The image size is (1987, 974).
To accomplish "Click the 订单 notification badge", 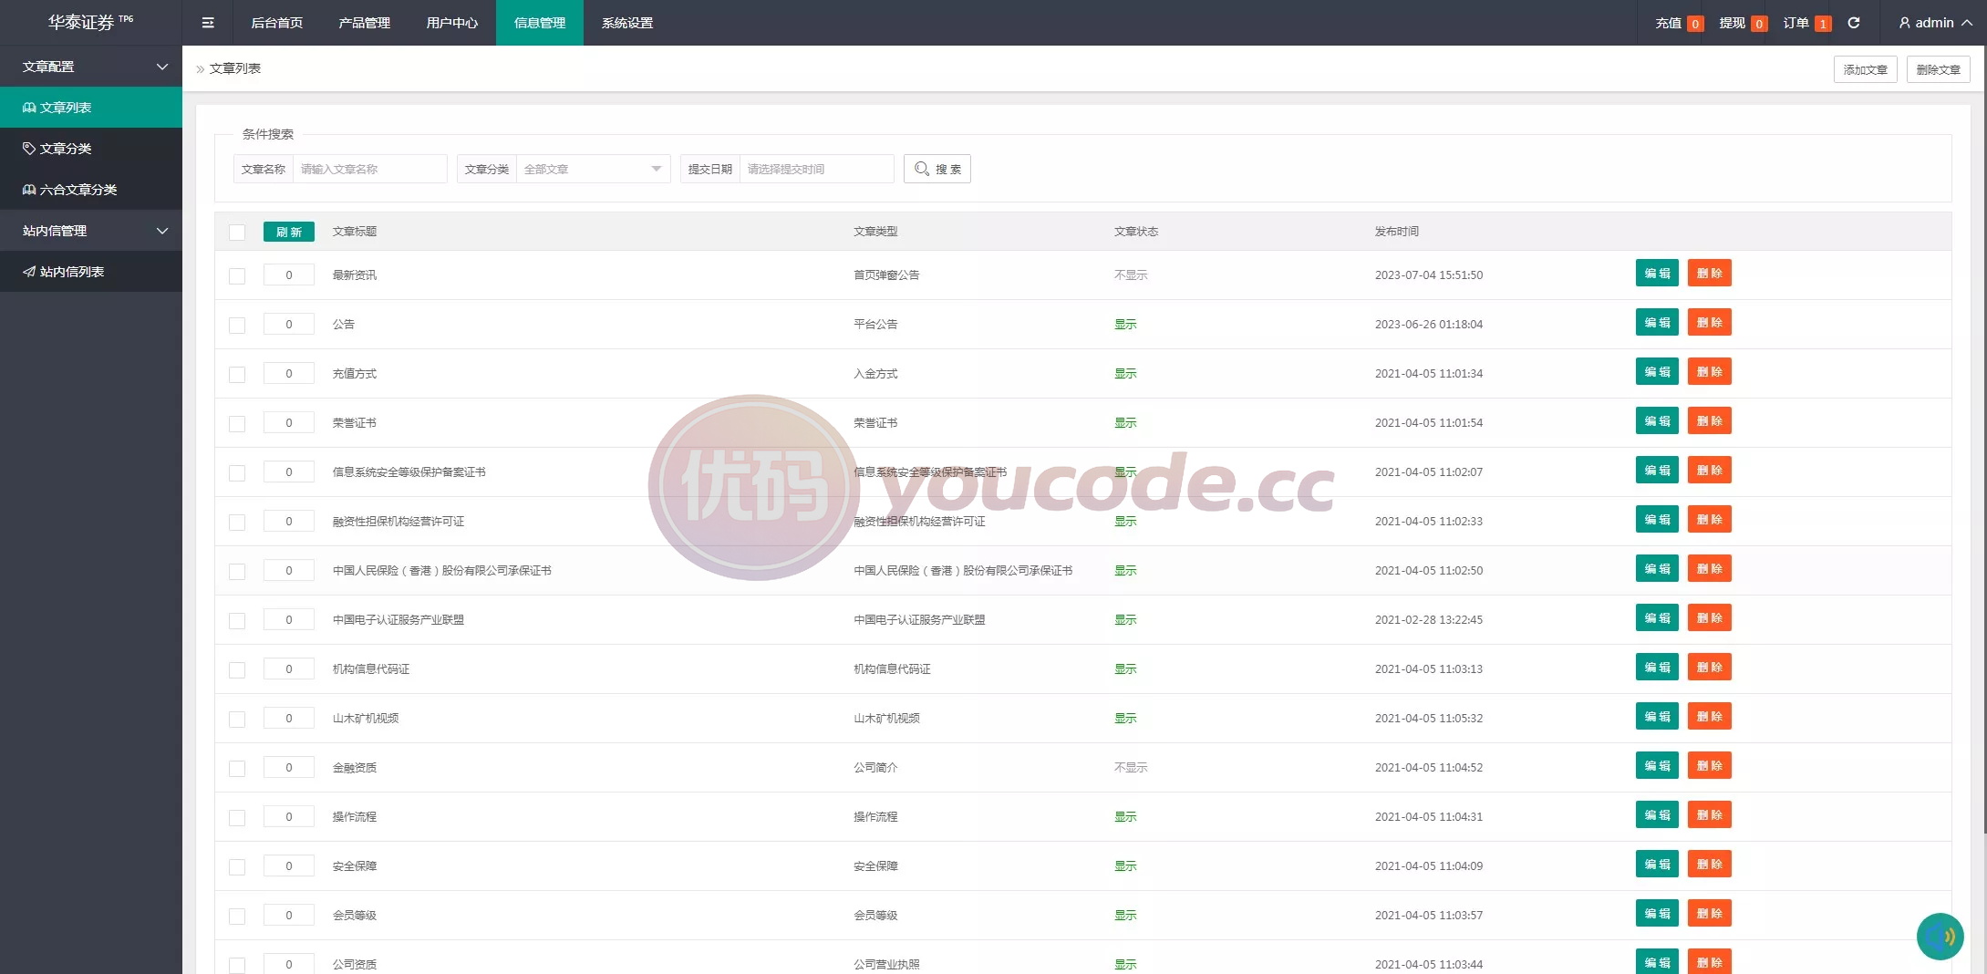I will pyautogui.click(x=1823, y=24).
